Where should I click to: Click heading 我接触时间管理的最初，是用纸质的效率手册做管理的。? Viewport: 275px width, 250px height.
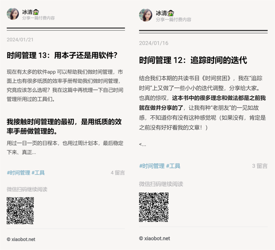[64, 127]
